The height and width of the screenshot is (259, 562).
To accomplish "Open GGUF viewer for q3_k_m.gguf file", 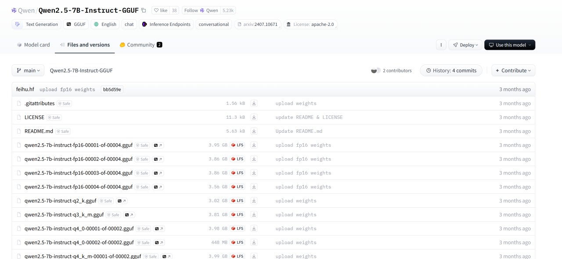I will coord(129,215).
